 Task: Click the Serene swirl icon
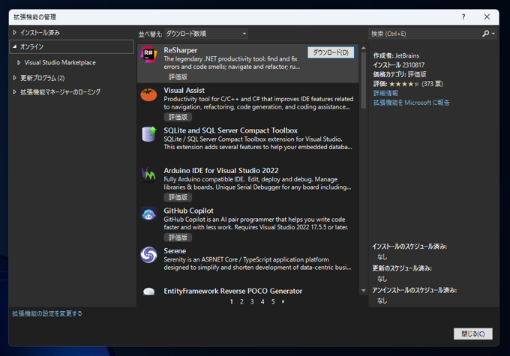click(x=148, y=255)
